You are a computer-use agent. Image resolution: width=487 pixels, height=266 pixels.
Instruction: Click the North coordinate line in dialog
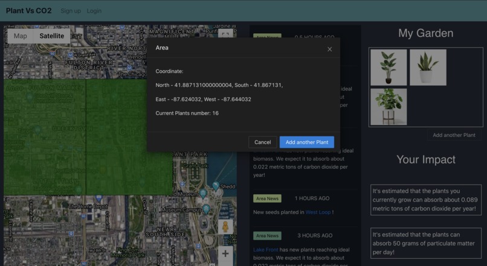(219, 85)
